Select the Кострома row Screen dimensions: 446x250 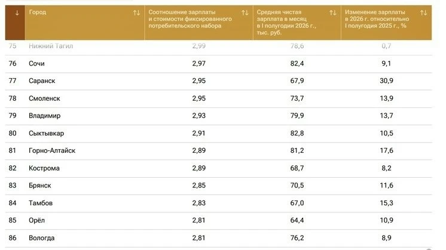tap(218, 168)
